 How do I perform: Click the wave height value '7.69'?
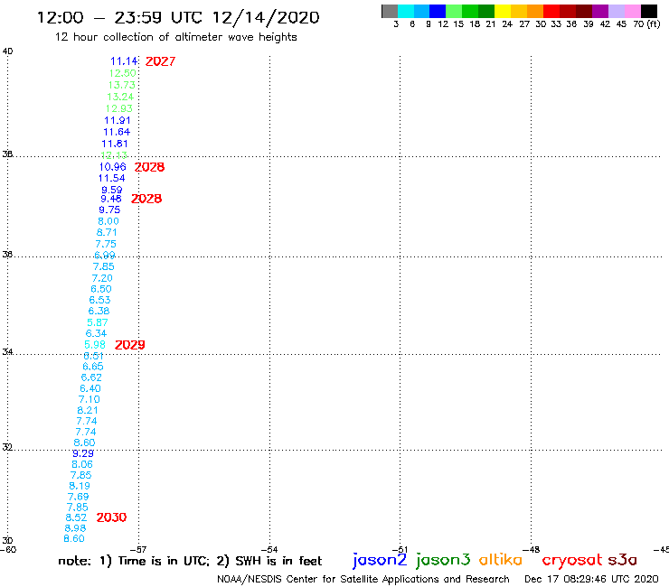78,497
